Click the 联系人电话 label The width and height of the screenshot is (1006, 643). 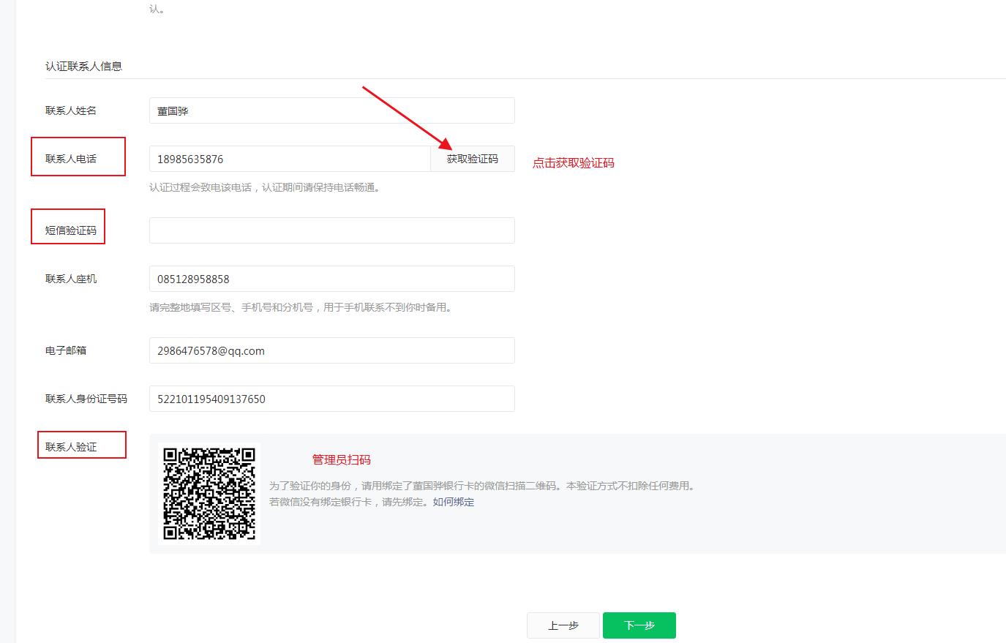coord(71,159)
